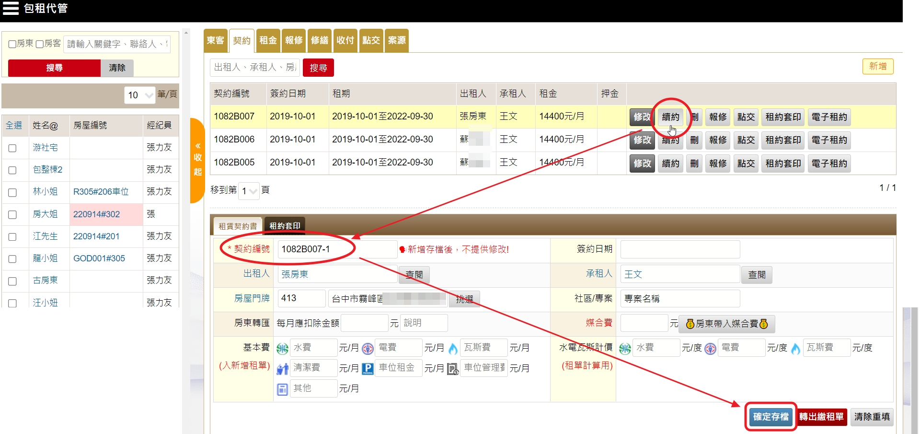Viewport: 920px width, 434px height.
Task: Toggle the 房客 filter checkbox
Action: (x=40, y=44)
